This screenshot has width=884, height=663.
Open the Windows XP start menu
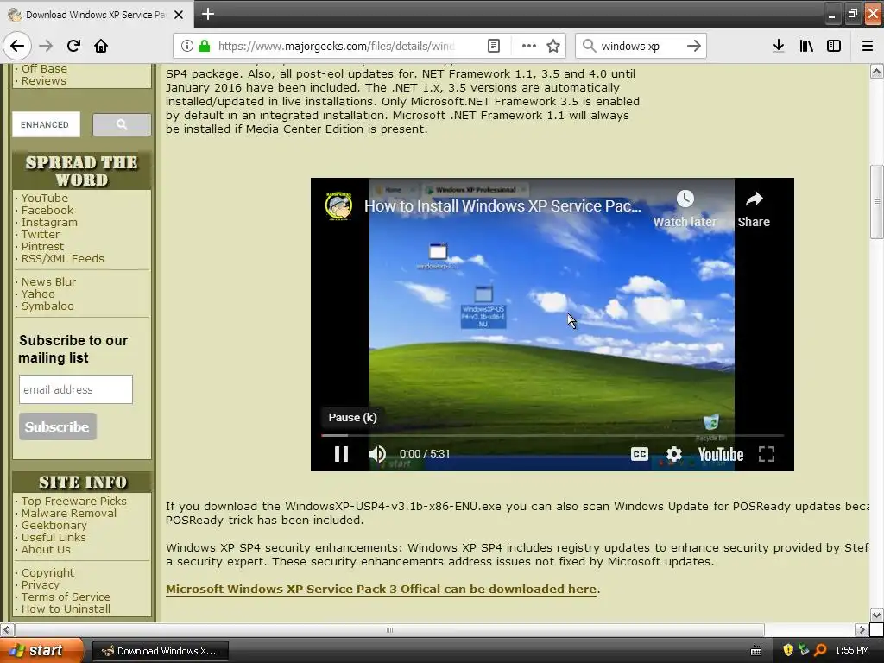click(x=41, y=651)
